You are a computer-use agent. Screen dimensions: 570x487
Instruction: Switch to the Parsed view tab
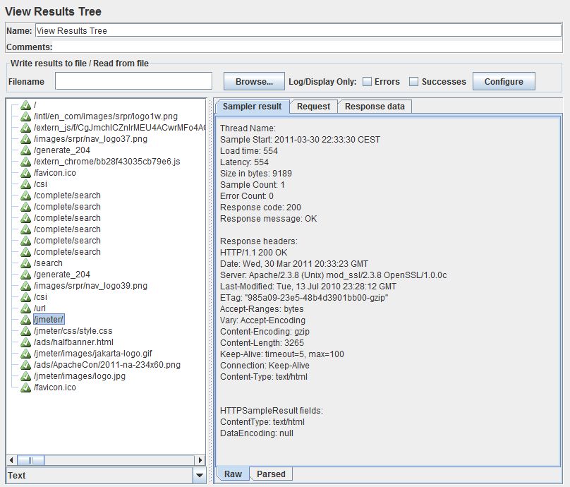pyautogui.click(x=271, y=474)
